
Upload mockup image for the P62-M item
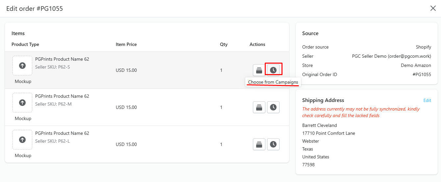[22, 103]
